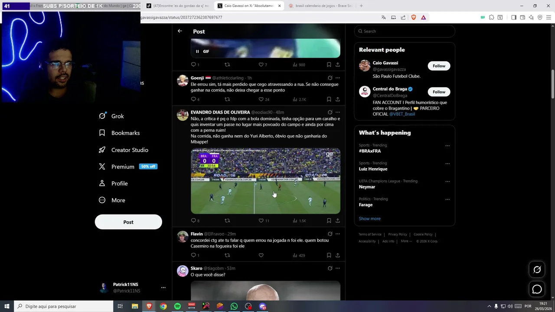Bookmark Goenji's reply
Screen dimensions: 555x312
coord(329,99)
